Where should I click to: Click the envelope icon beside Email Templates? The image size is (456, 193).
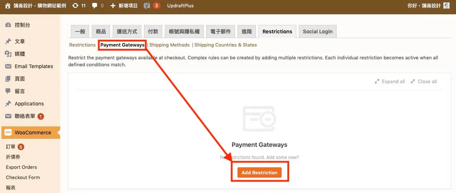pos(8,66)
